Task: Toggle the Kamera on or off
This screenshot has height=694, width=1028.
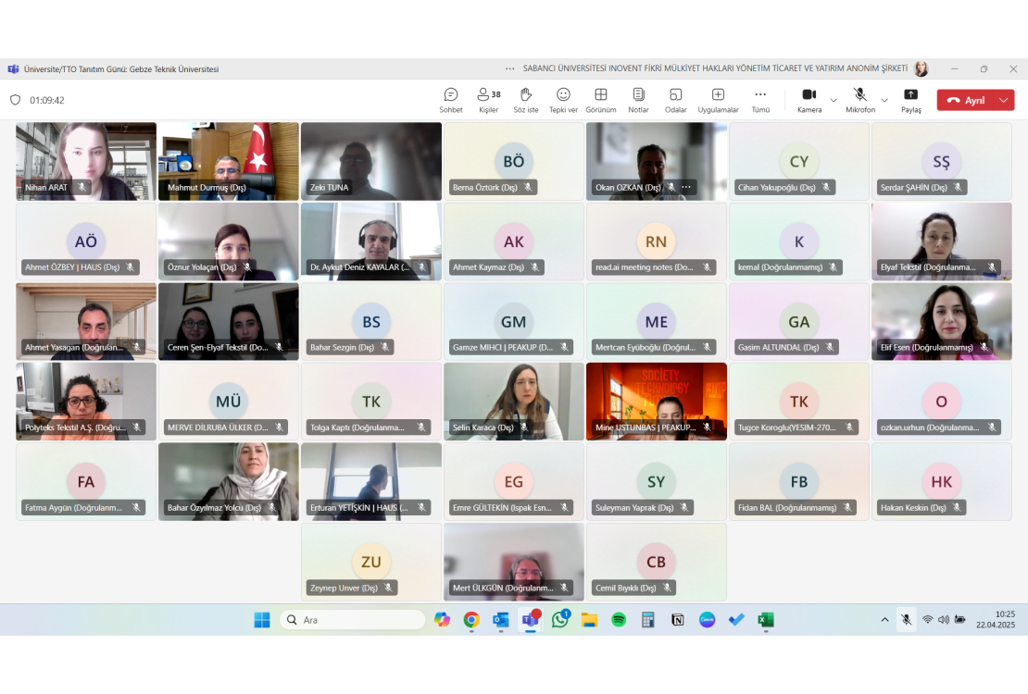Action: (x=809, y=99)
